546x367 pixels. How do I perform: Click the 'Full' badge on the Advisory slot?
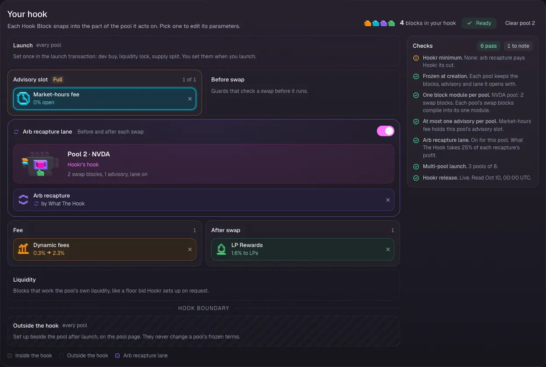tap(58, 80)
